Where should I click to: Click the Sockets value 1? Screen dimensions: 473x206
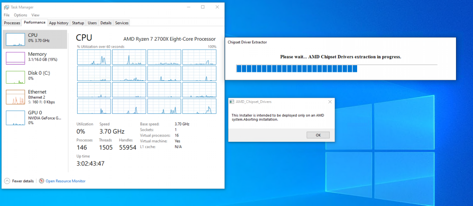[175, 129]
